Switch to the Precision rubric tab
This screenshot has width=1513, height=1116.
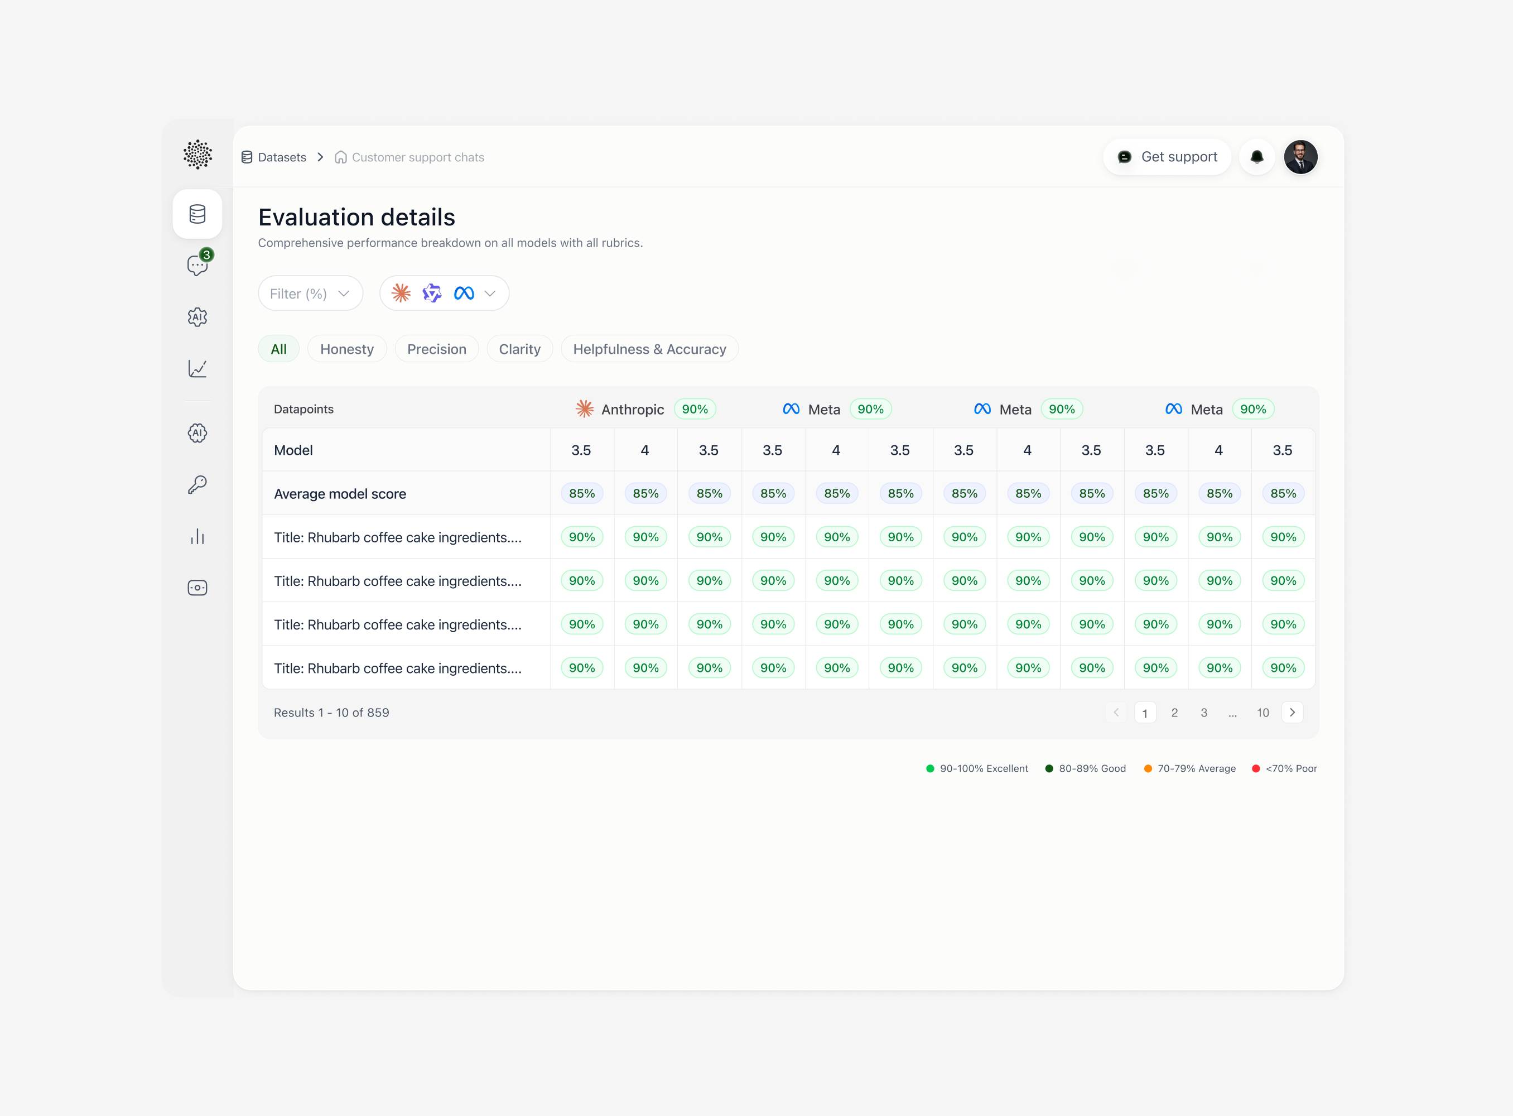click(436, 349)
